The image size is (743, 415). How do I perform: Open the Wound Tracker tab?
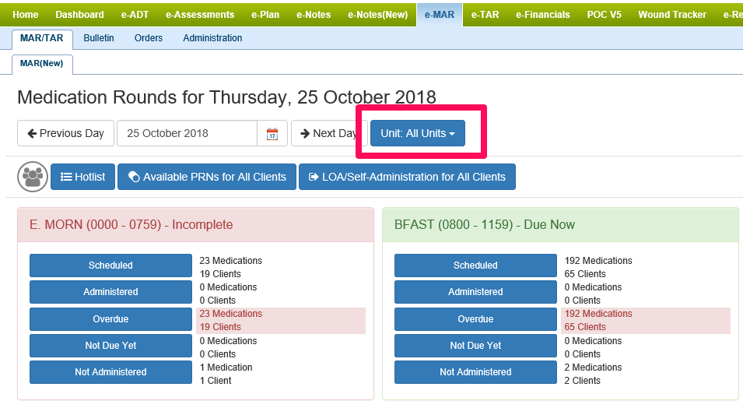(x=672, y=15)
